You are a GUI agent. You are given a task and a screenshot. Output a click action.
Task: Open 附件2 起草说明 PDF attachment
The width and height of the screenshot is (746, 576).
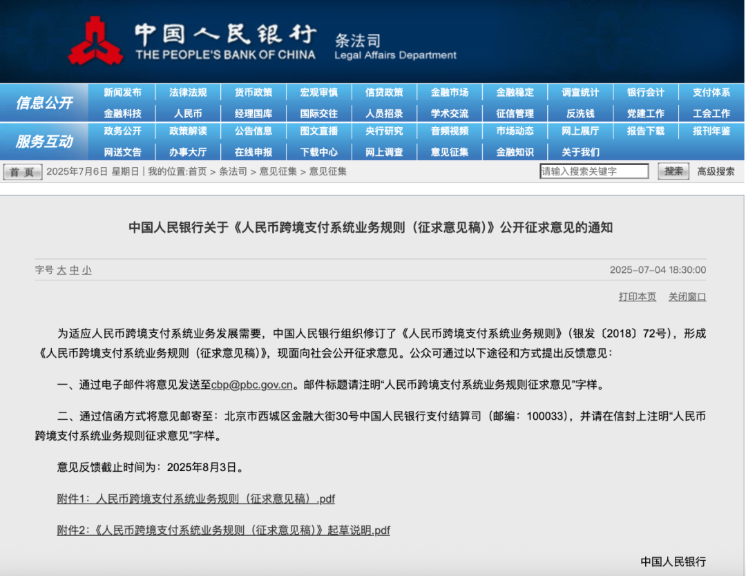tap(224, 530)
